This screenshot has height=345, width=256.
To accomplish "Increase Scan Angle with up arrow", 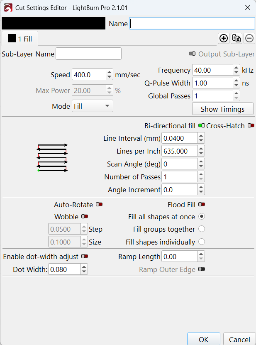I will click(201, 161).
